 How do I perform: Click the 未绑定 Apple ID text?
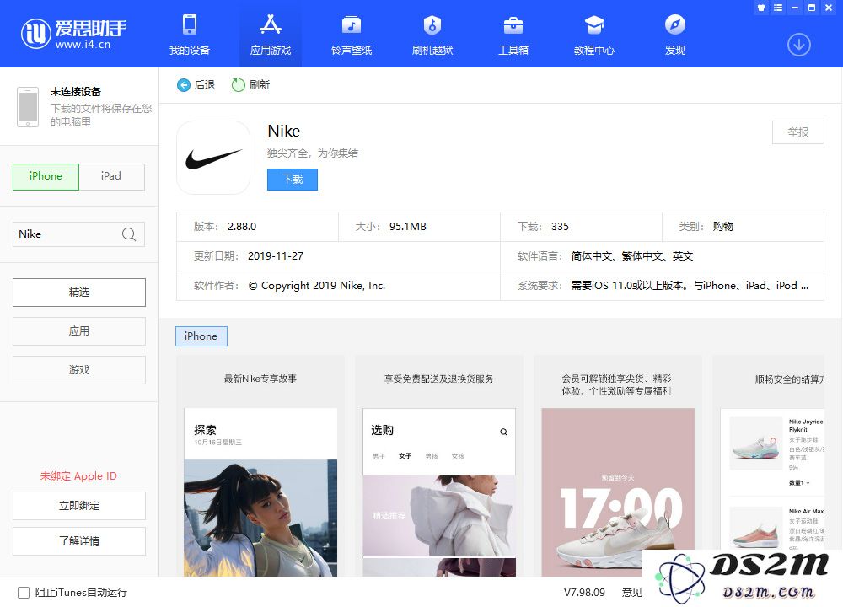click(78, 476)
